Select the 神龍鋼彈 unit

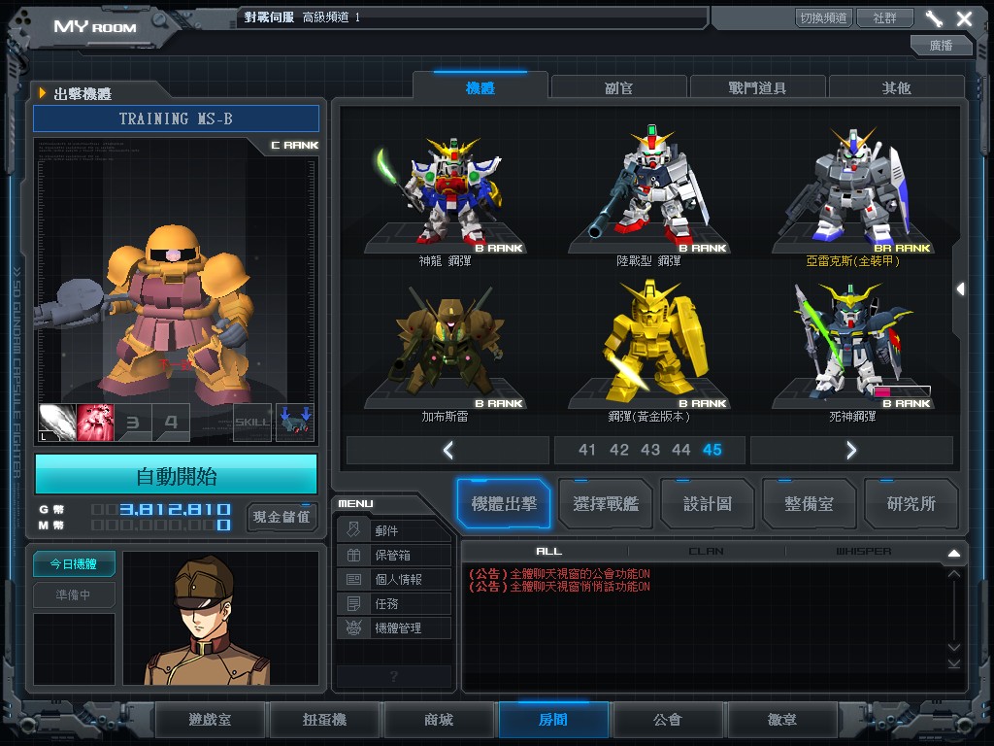click(x=446, y=194)
